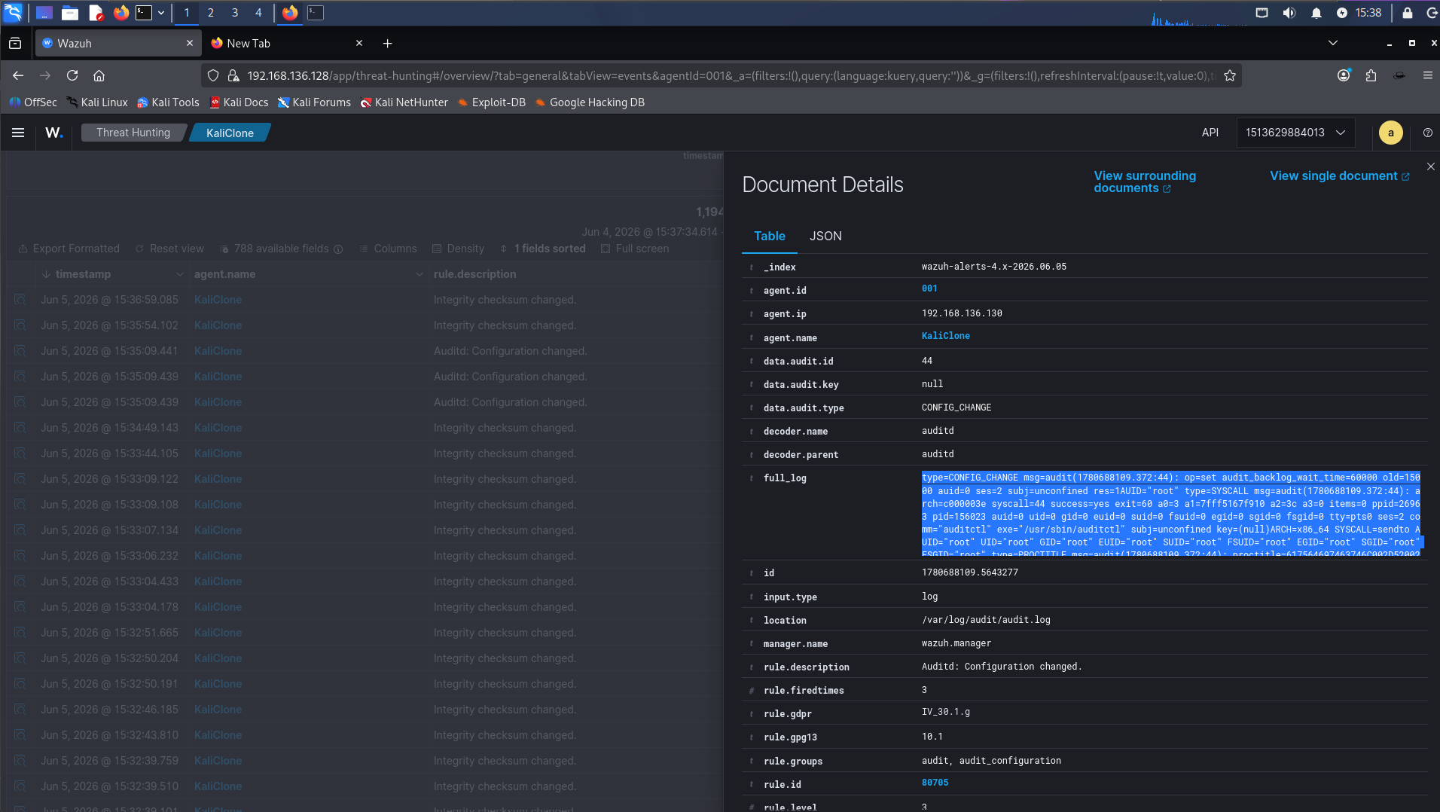Image resolution: width=1440 pixels, height=812 pixels.
Task: List all tabs with the dropdown chevron
Action: pyautogui.click(x=1333, y=43)
